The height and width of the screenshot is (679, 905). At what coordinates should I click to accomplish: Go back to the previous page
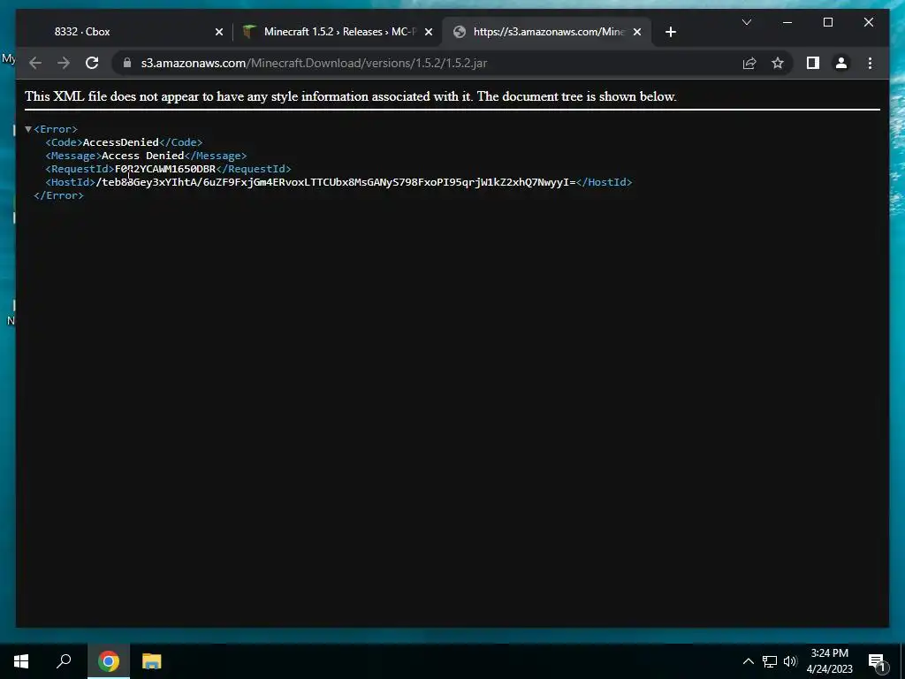click(x=35, y=63)
